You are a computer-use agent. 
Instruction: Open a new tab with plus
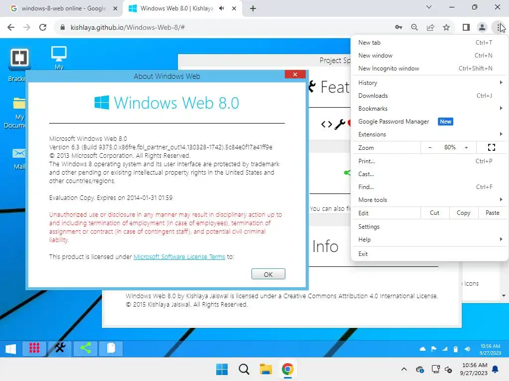(x=253, y=8)
